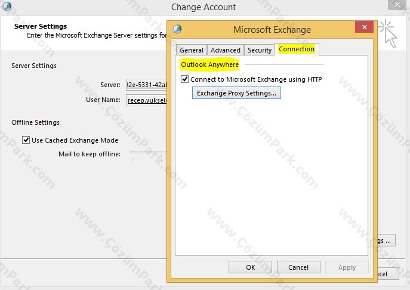Click the 'Mail to keep offline:' label
The width and height of the screenshot is (410, 290).
90,154
